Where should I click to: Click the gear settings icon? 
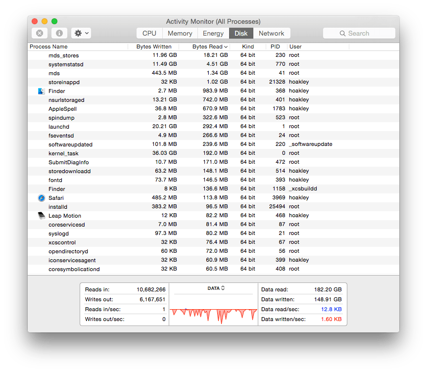click(78, 33)
